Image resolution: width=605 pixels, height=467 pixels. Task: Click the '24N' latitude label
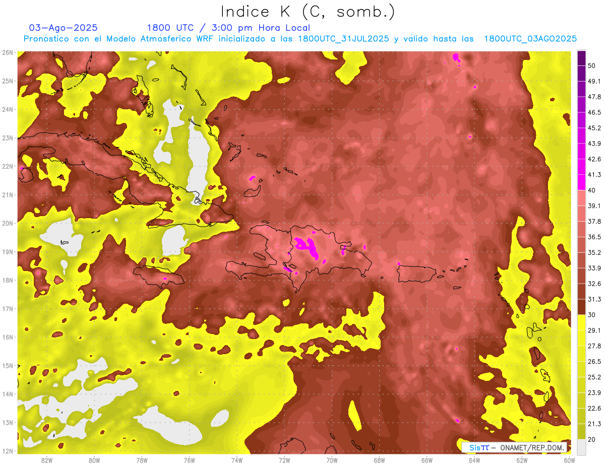(x=7, y=109)
